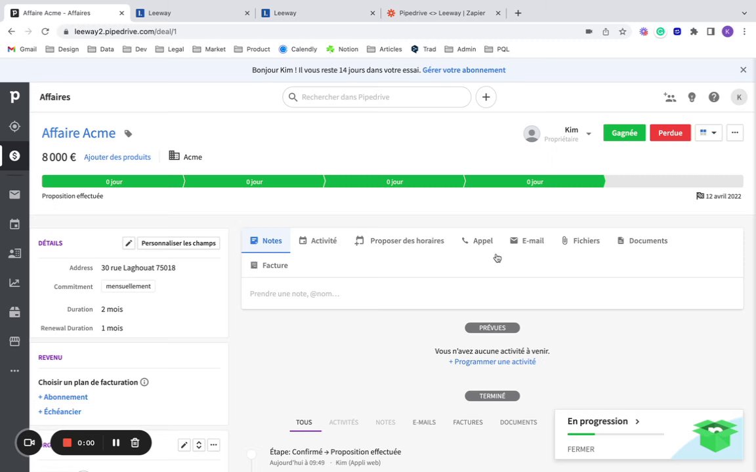This screenshot has height=472, width=756.
Task: Switch to the Activité tab
Action: click(x=318, y=241)
